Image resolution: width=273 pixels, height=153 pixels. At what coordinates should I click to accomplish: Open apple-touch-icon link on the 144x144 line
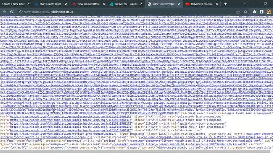[x=70, y=127]
